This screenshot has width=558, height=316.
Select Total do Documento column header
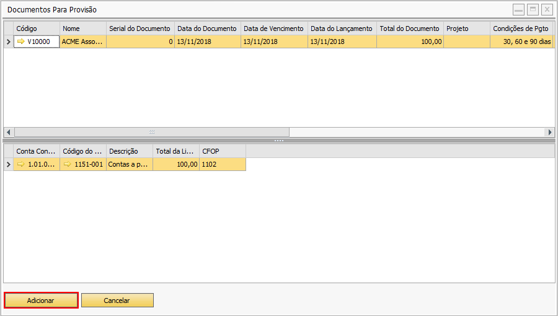[410, 29]
